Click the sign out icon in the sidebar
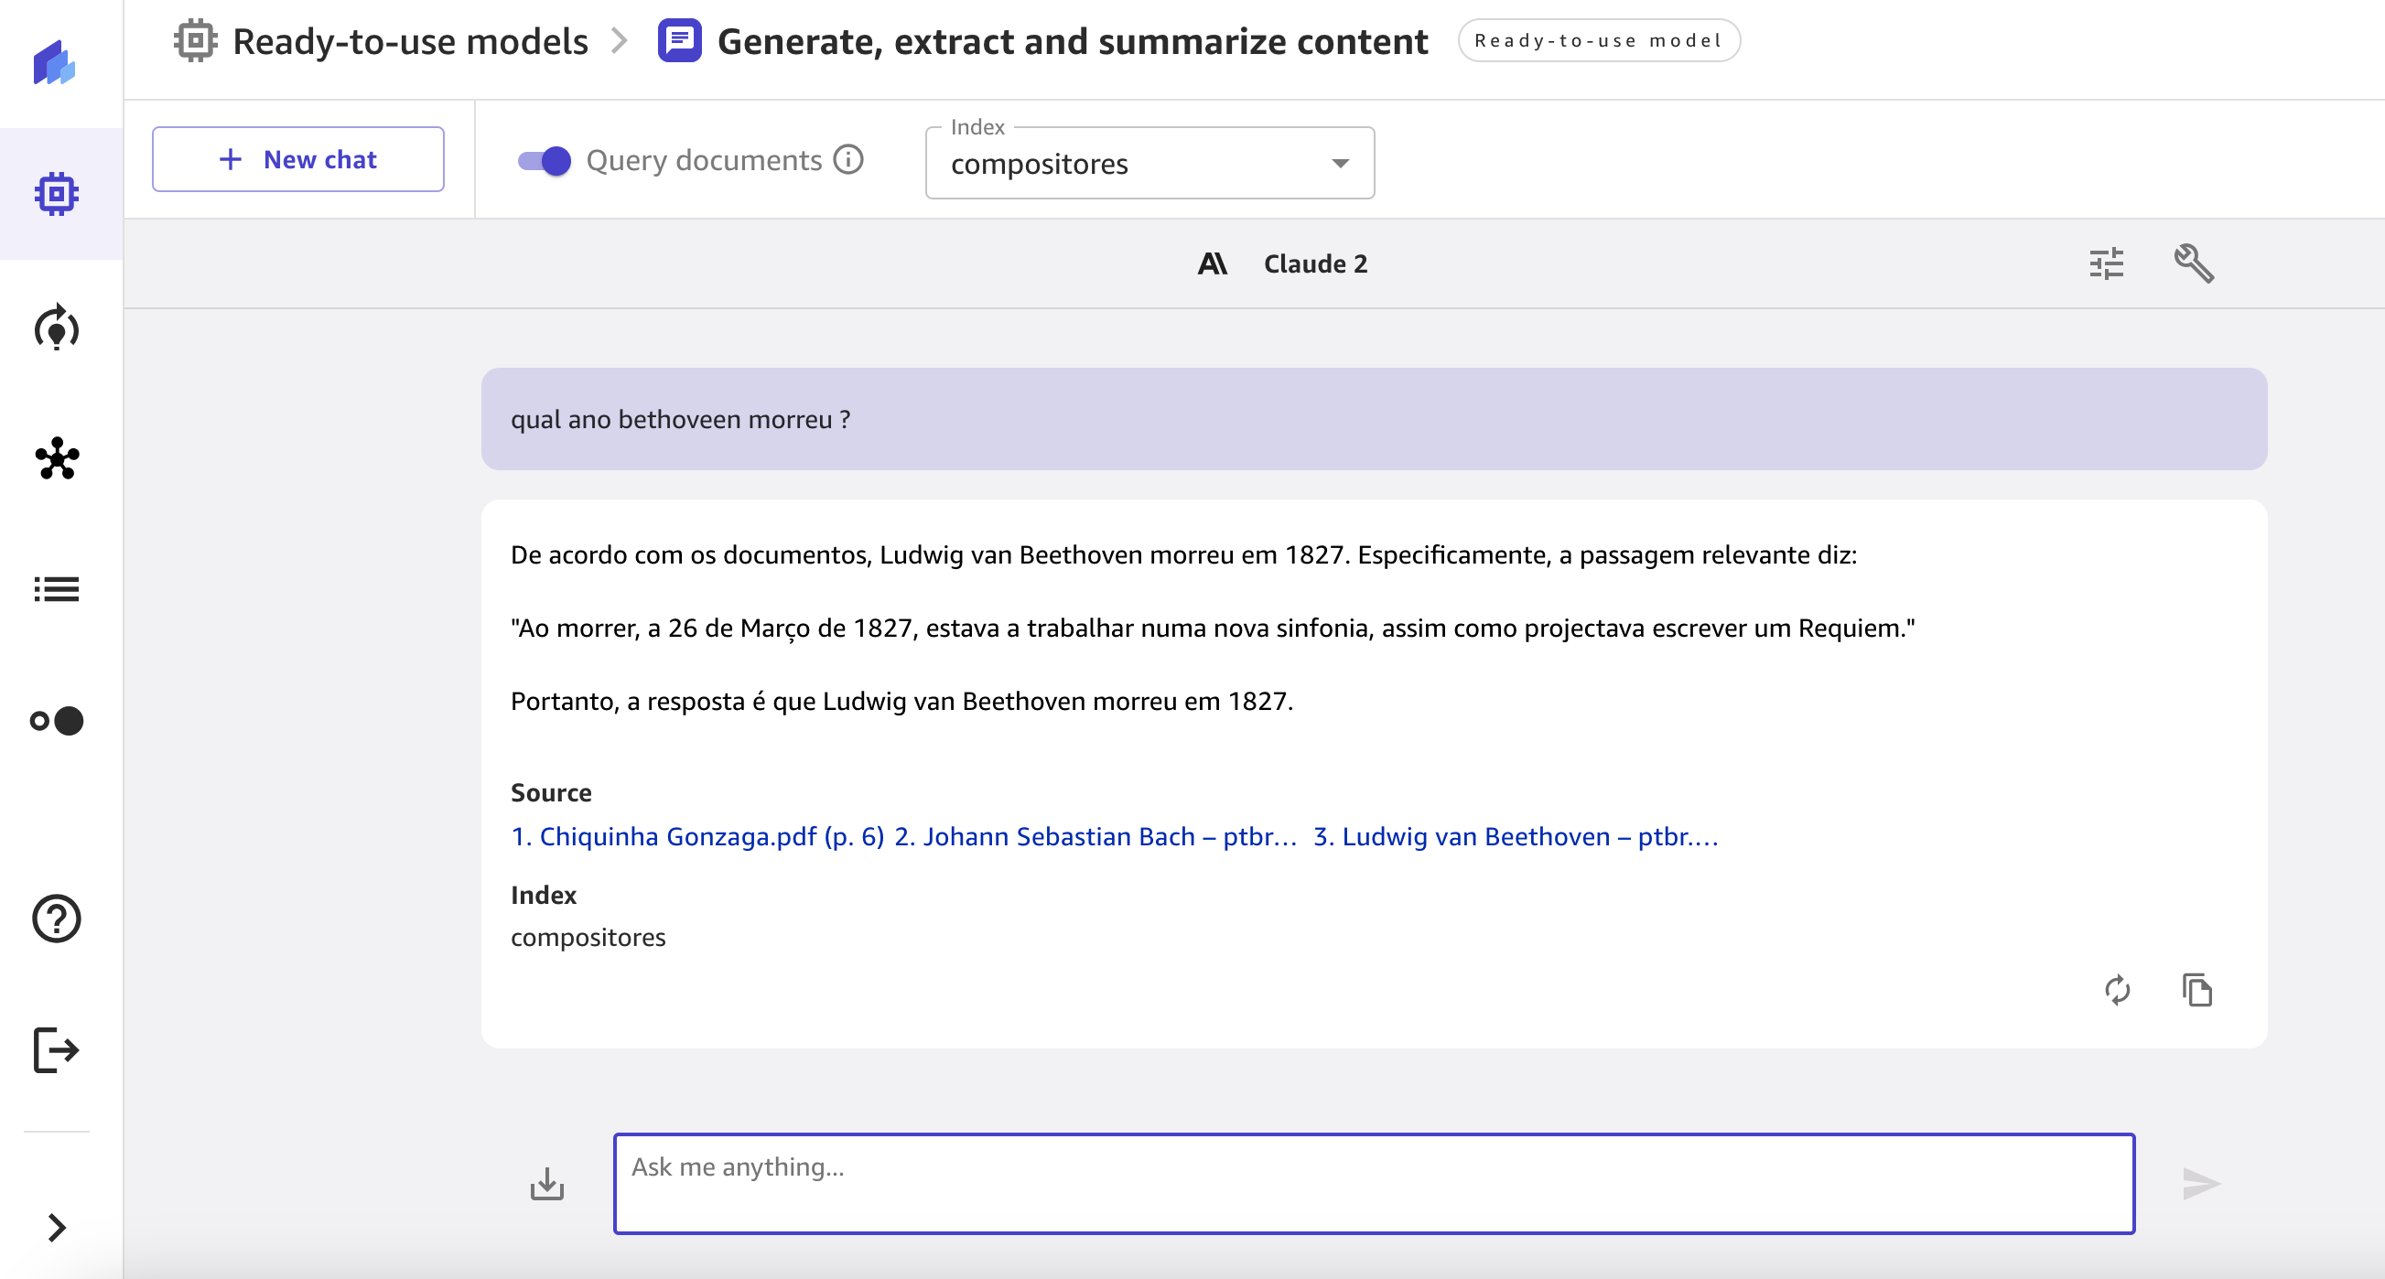Image resolution: width=2385 pixels, height=1279 pixels. 57,1050
